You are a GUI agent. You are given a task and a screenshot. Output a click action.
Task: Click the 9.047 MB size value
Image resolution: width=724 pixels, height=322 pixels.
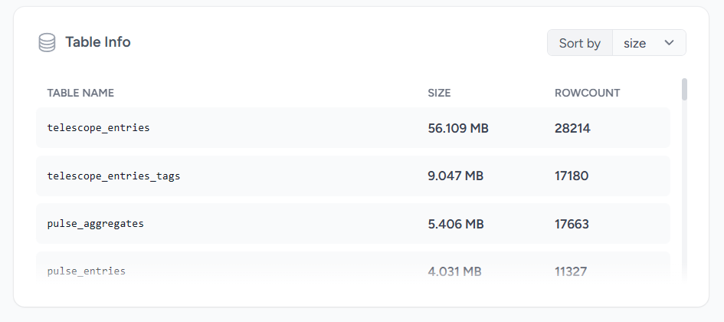click(456, 176)
